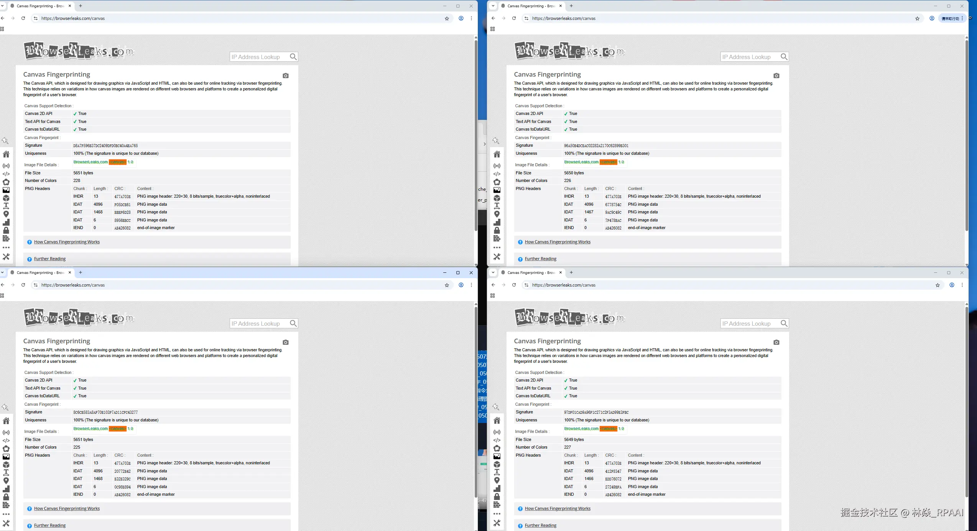The width and height of the screenshot is (977, 531).
Task: Open Geolocation pin icon in top-right window sidebar
Action: [x=497, y=214]
